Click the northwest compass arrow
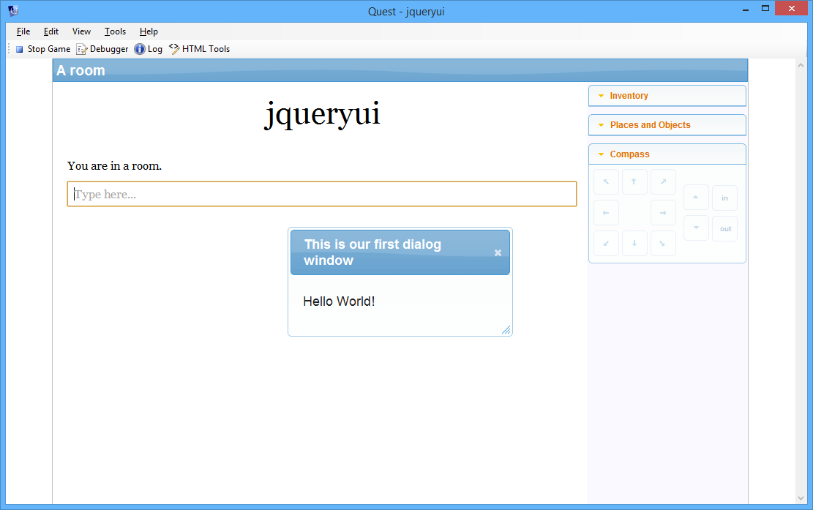 pyautogui.click(x=606, y=182)
